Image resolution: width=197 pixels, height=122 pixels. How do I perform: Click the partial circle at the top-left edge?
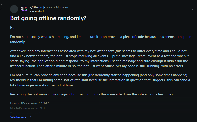click(x=1, y=6)
